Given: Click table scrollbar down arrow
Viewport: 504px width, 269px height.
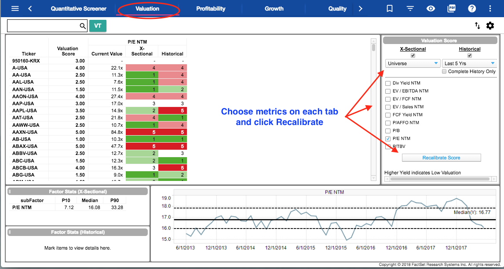Looking at the screenshot, I should tap(373, 178).
